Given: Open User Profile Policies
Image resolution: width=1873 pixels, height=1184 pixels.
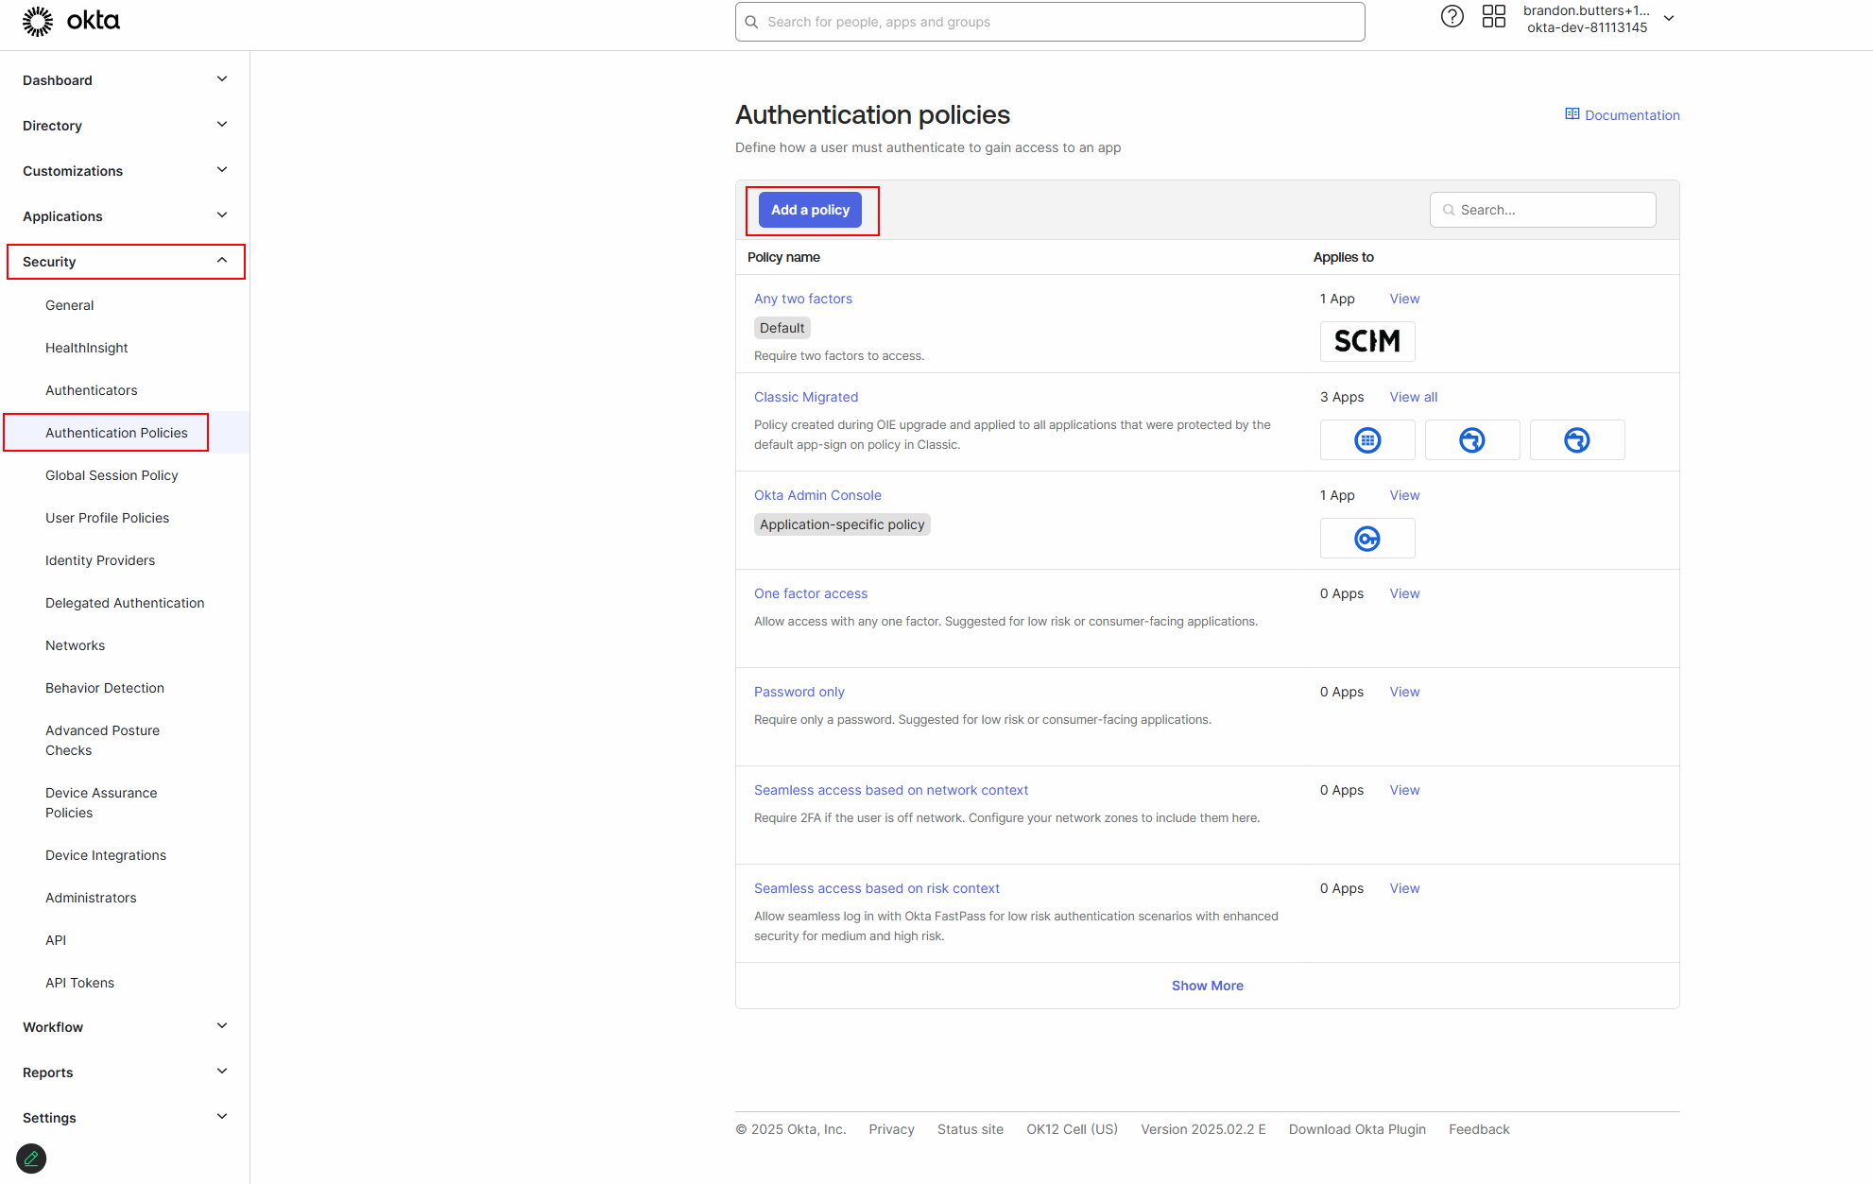Looking at the screenshot, I should [x=107, y=518].
